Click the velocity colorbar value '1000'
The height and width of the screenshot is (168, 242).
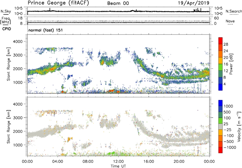pos(228,106)
